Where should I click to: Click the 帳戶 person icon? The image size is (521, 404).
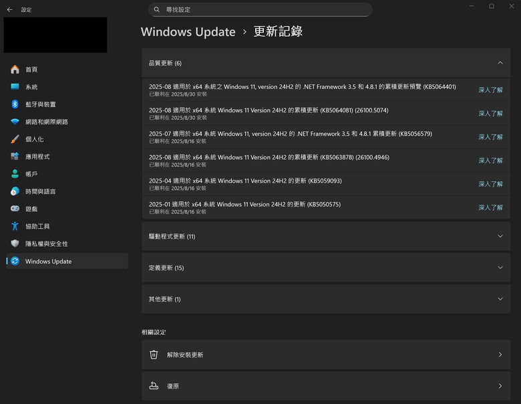[15, 174]
